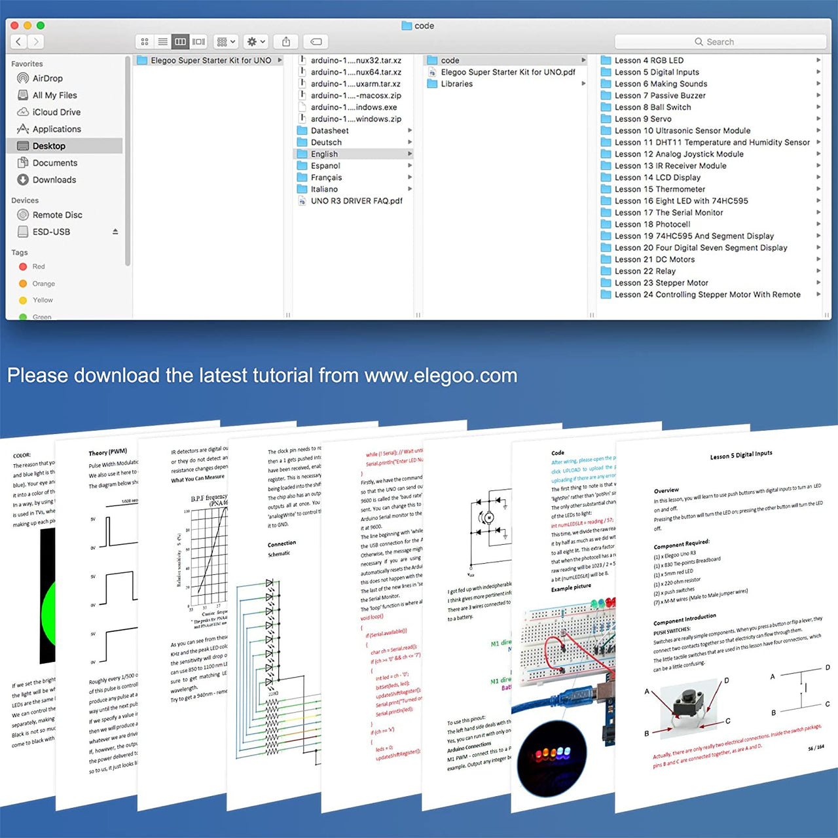Click inside the Search field
The image size is (838, 838).
point(720,41)
